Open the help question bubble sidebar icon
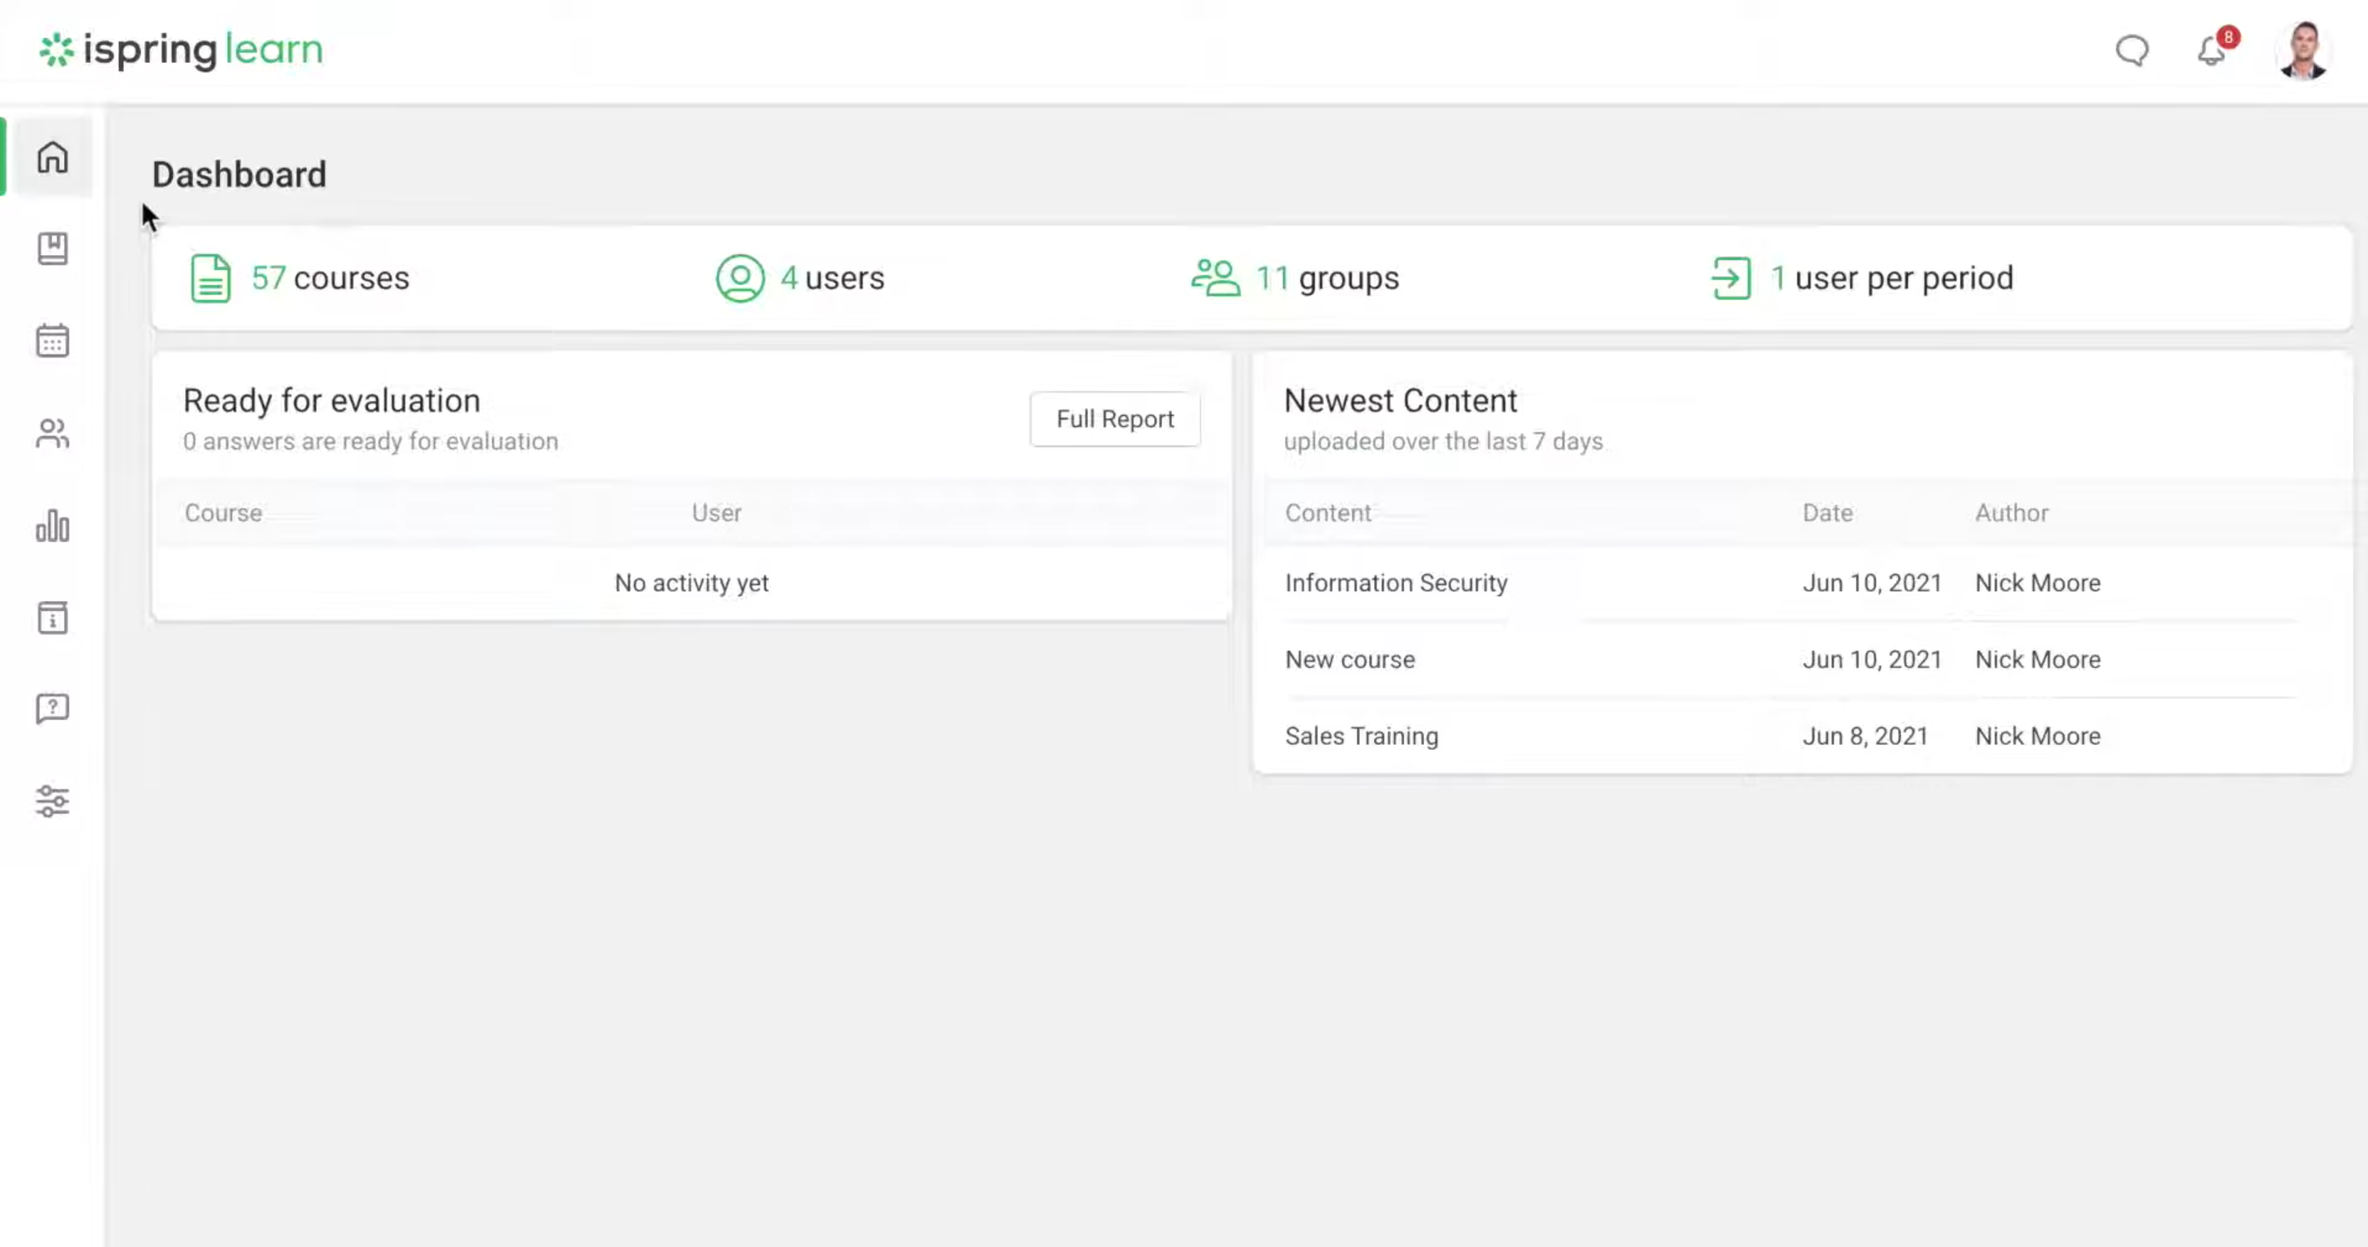Screen dimensions: 2368x1247 coord(53,708)
